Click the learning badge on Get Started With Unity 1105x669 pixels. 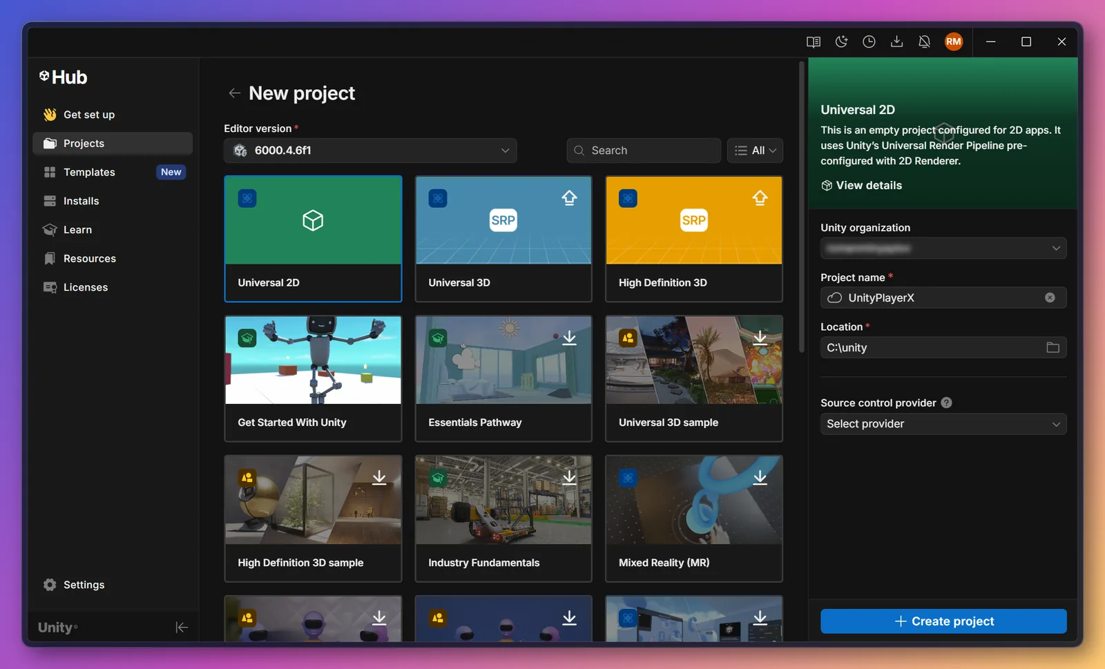(x=247, y=338)
